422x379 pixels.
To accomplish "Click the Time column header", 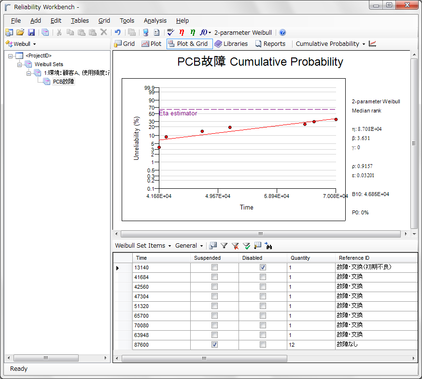I will pos(161,258).
